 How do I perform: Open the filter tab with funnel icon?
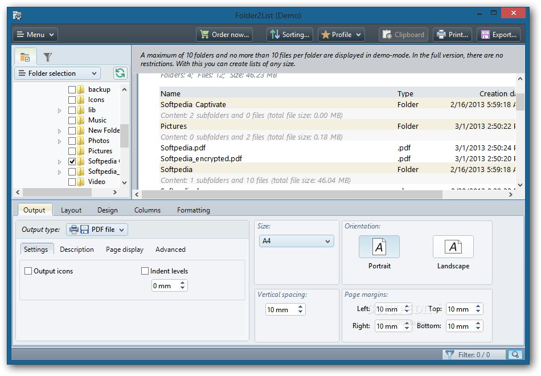(x=48, y=57)
